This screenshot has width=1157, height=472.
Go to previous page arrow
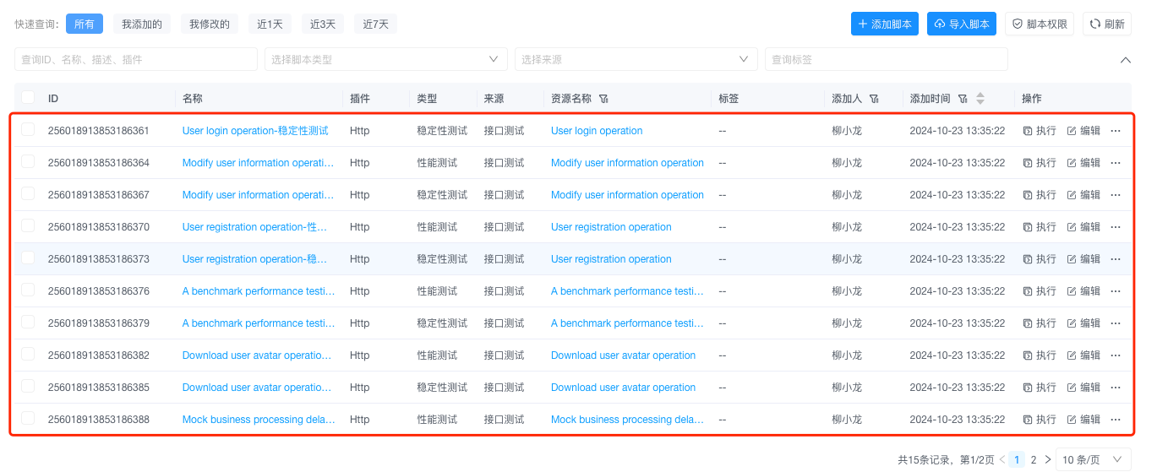[1002, 460]
